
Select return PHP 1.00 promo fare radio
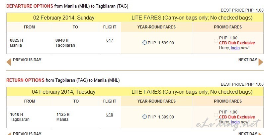(216, 115)
